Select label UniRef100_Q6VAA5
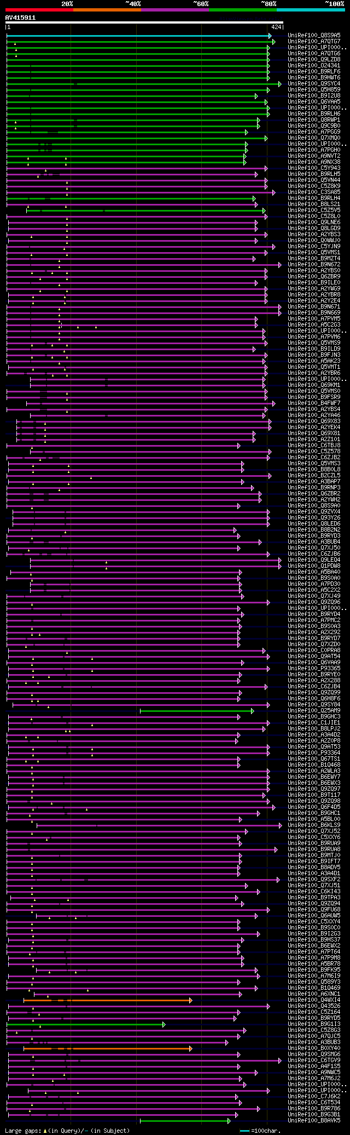The height and width of the screenshot is (1135, 350). 314,102
